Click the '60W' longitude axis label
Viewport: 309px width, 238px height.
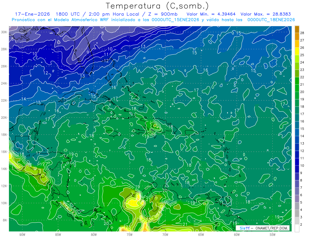point(237,235)
